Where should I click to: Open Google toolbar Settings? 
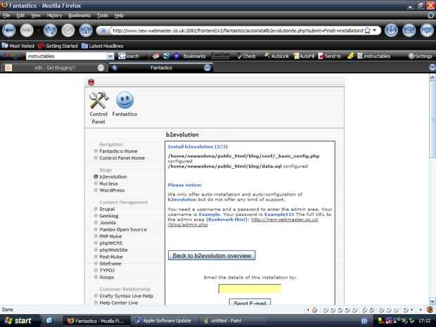coord(420,56)
